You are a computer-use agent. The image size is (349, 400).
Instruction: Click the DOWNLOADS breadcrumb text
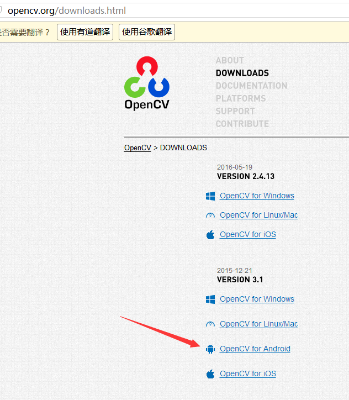183,148
